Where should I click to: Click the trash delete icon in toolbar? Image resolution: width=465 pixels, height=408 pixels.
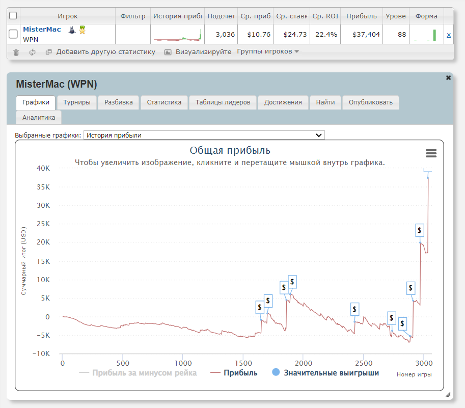point(16,52)
